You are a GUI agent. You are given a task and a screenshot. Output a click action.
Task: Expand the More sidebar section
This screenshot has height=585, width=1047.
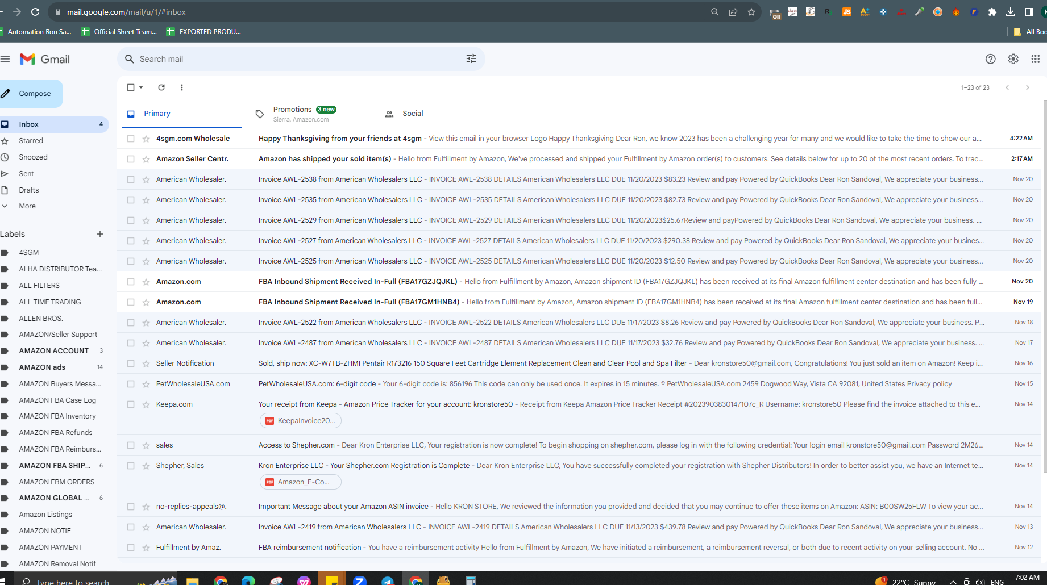(27, 206)
